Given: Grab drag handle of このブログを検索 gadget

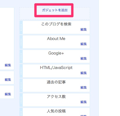Looking at the screenshot, I should coord(21,28).
